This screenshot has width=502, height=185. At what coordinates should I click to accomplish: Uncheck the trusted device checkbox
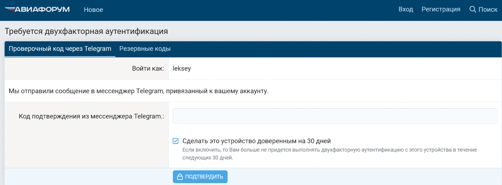176,141
